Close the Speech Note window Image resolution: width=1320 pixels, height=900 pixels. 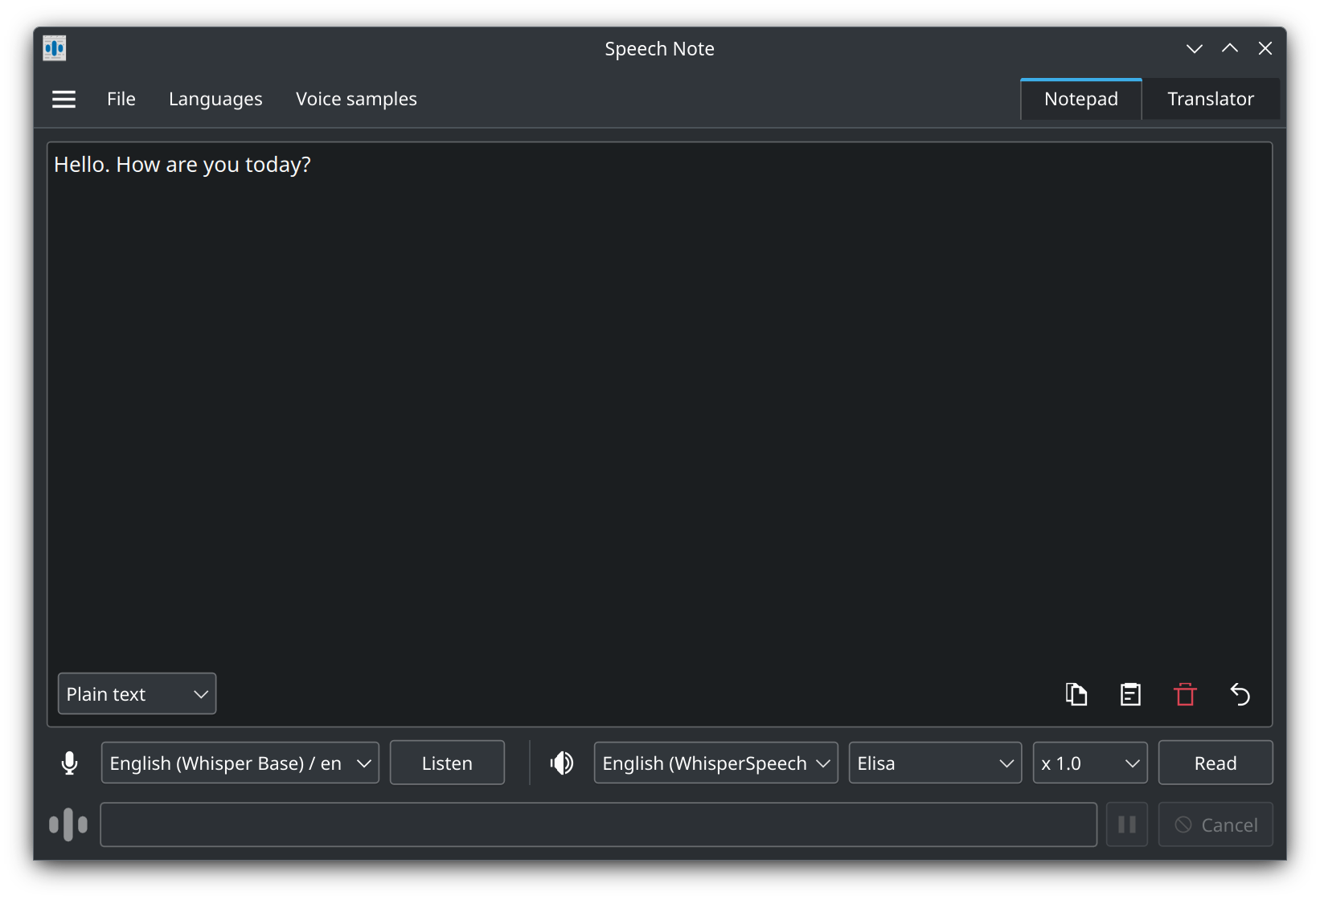pos(1265,48)
